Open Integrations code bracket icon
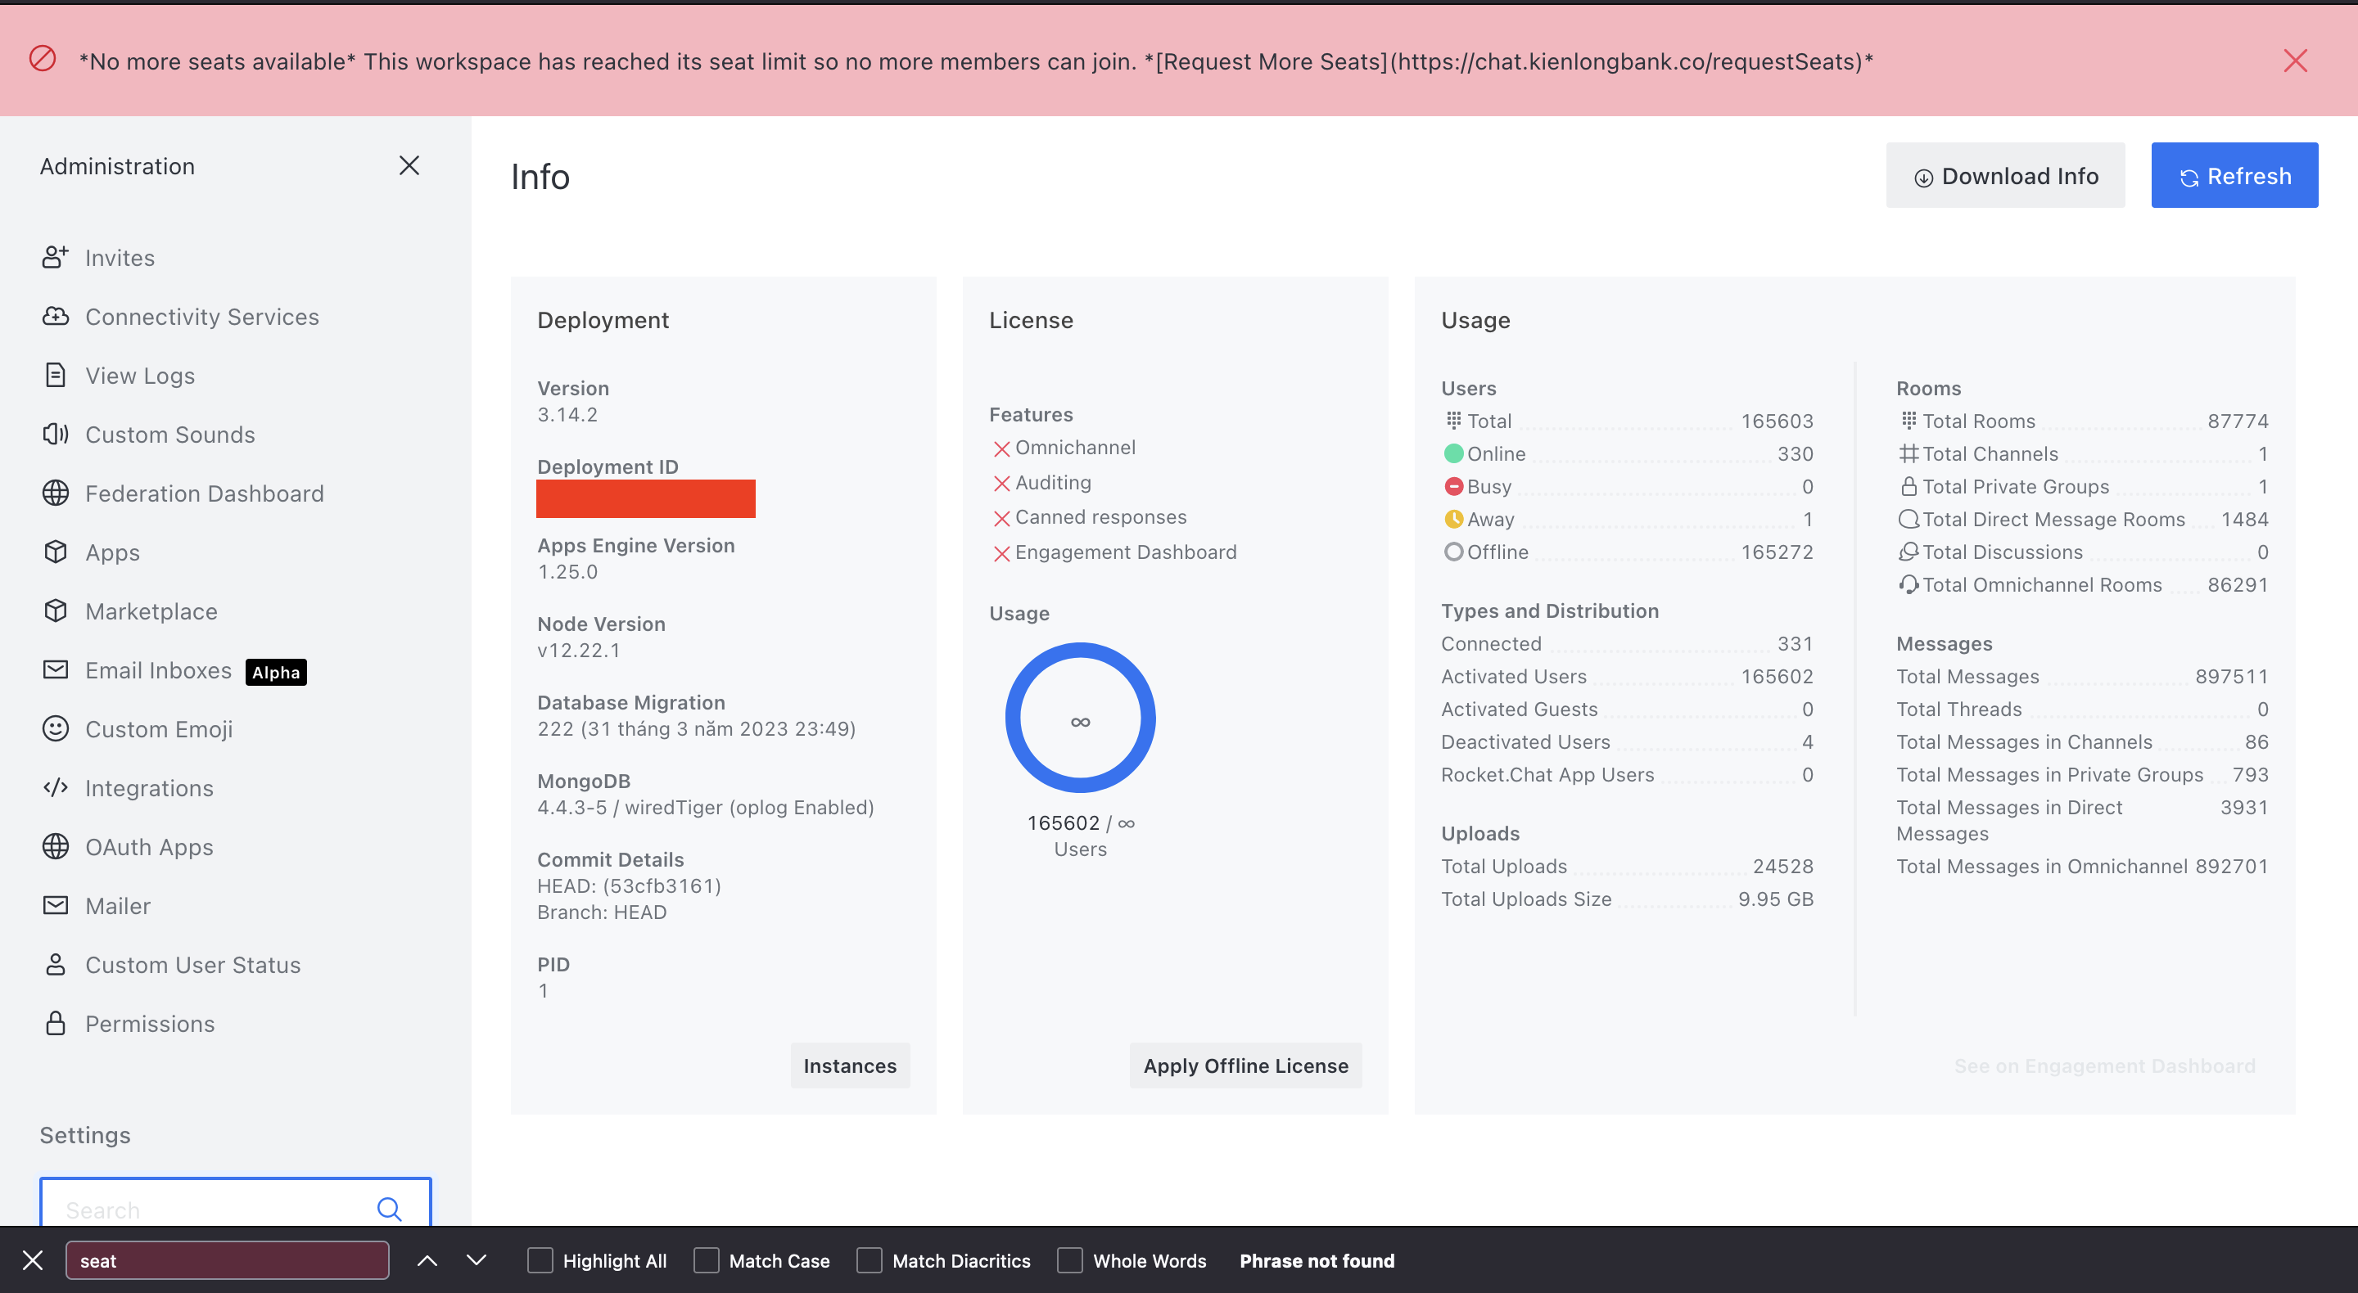Image resolution: width=2358 pixels, height=1293 pixels. coord(55,787)
